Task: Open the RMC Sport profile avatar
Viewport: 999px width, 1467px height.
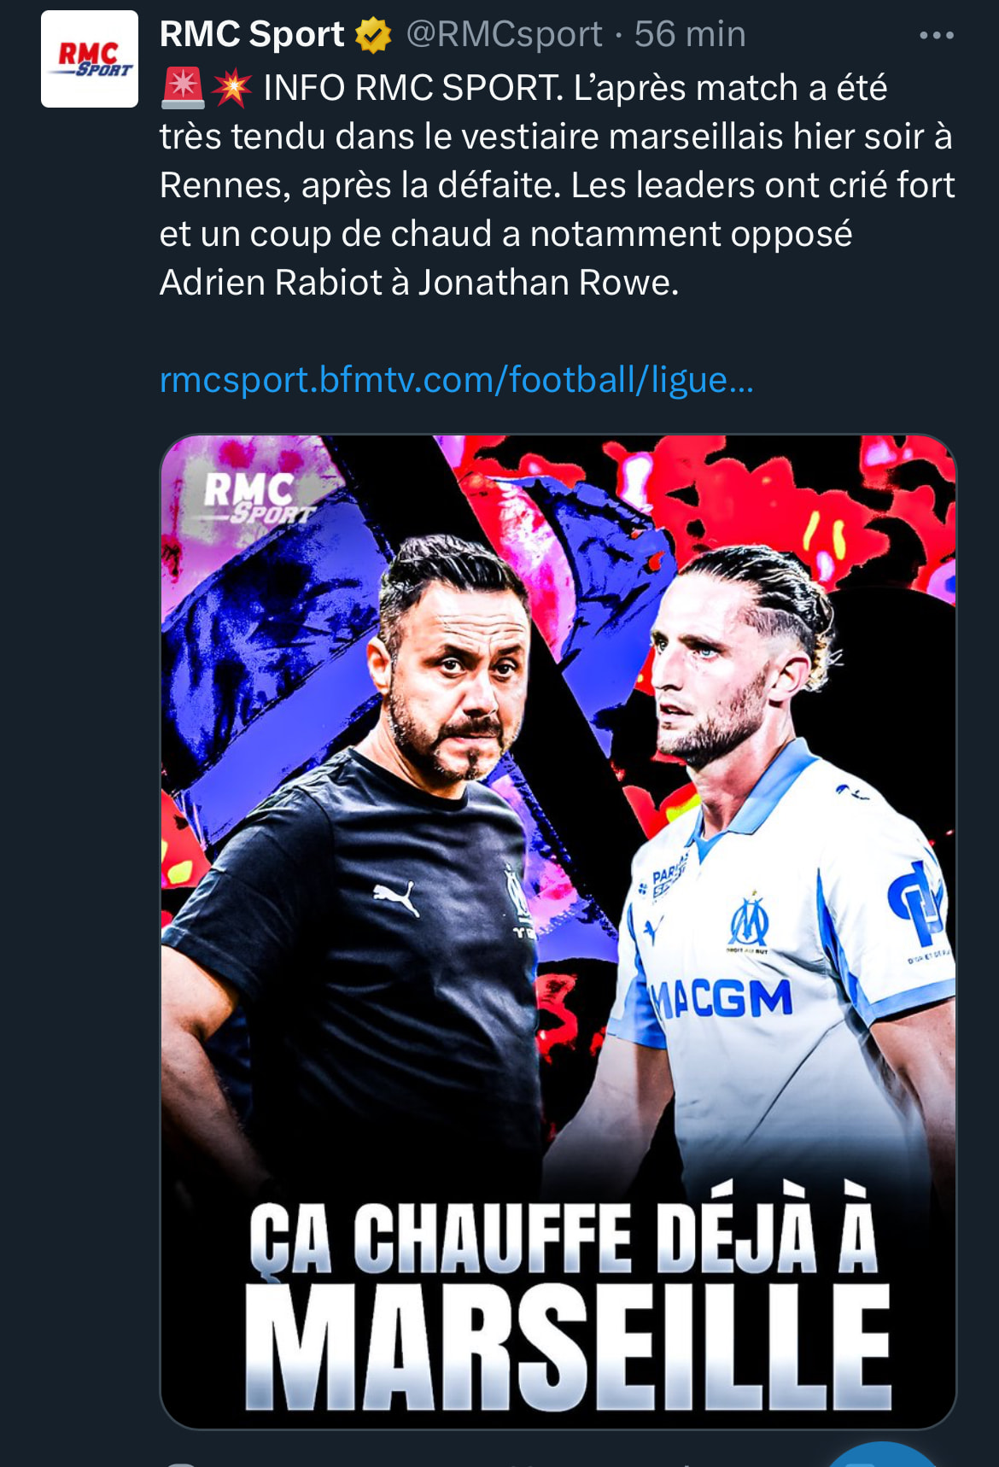Action: tap(90, 59)
